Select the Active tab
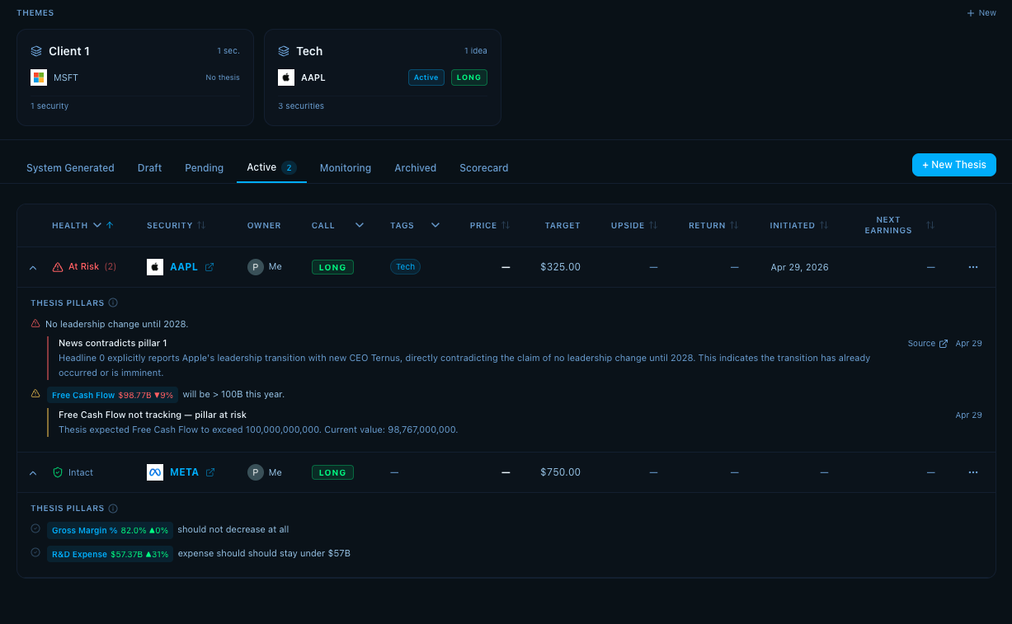This screenshot has height=624, width=1012. [271, 167]
